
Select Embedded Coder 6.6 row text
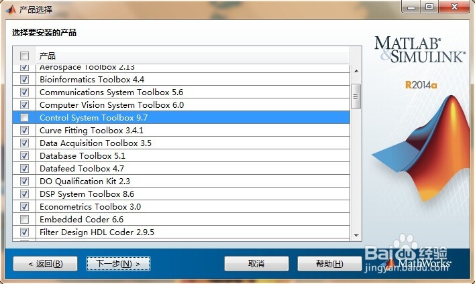pyautogui.click(x=81, y=219)
